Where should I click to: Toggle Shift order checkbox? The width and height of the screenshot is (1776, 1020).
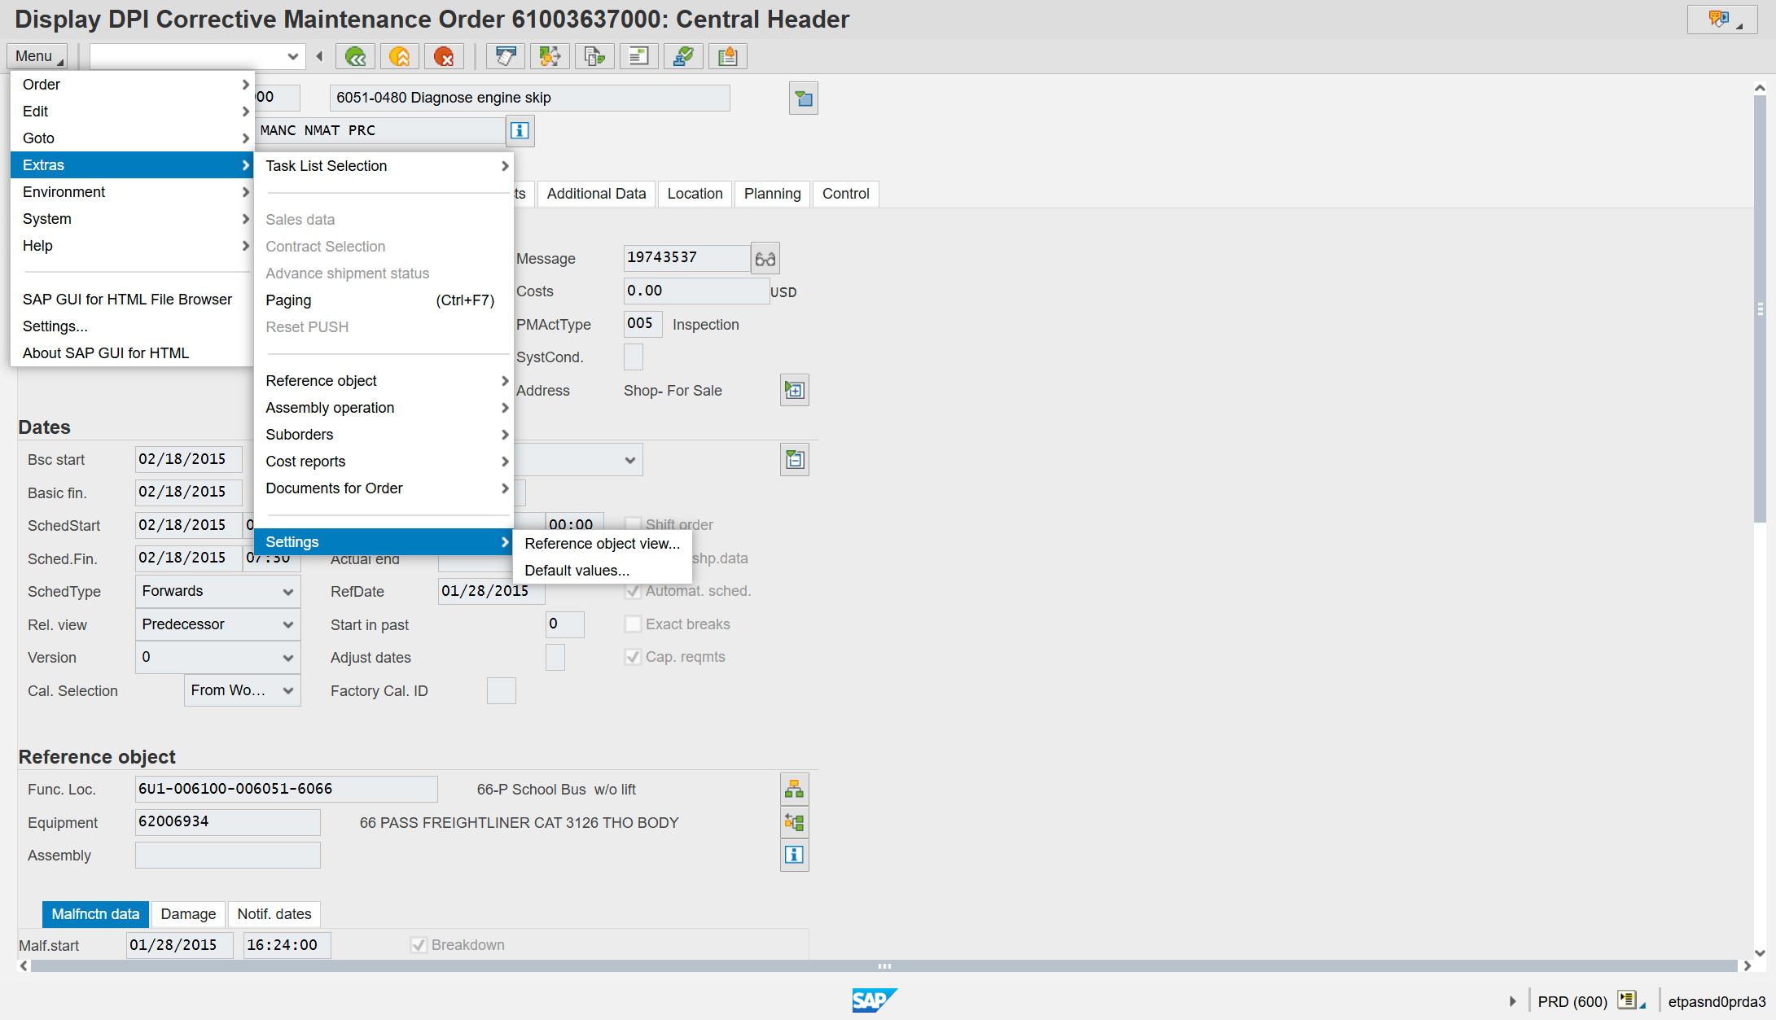coord(633,525)
